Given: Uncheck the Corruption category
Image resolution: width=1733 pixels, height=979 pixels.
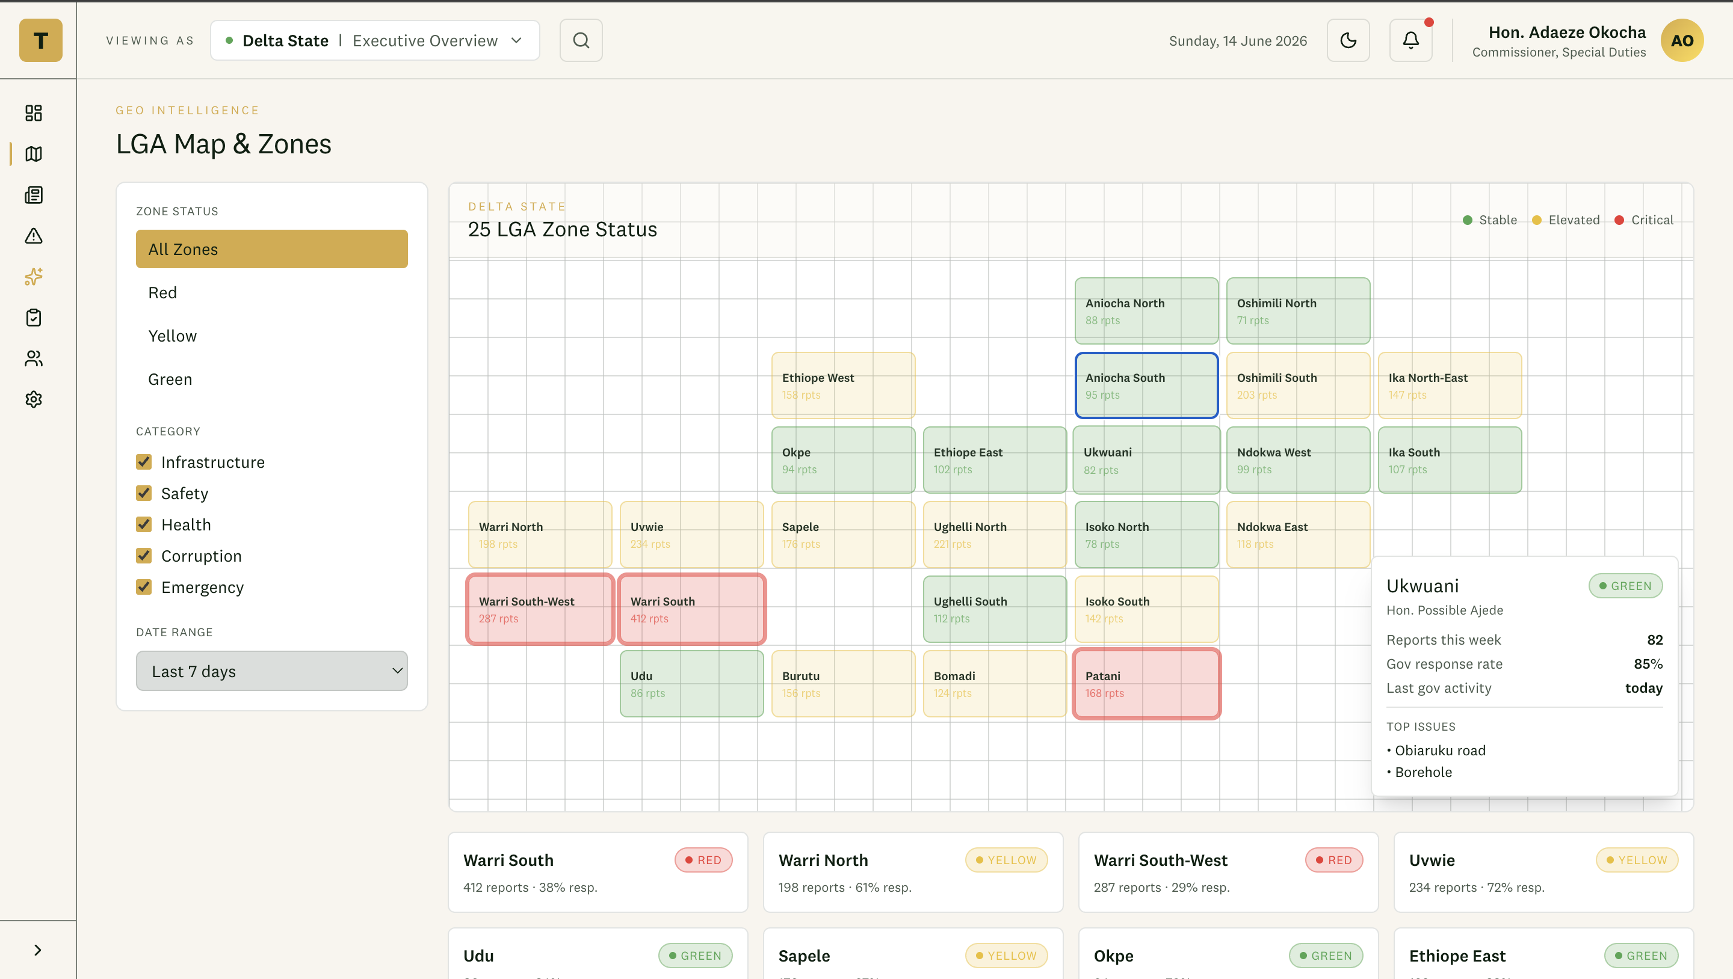Looking at the screenshot, I should coord(143,556).
